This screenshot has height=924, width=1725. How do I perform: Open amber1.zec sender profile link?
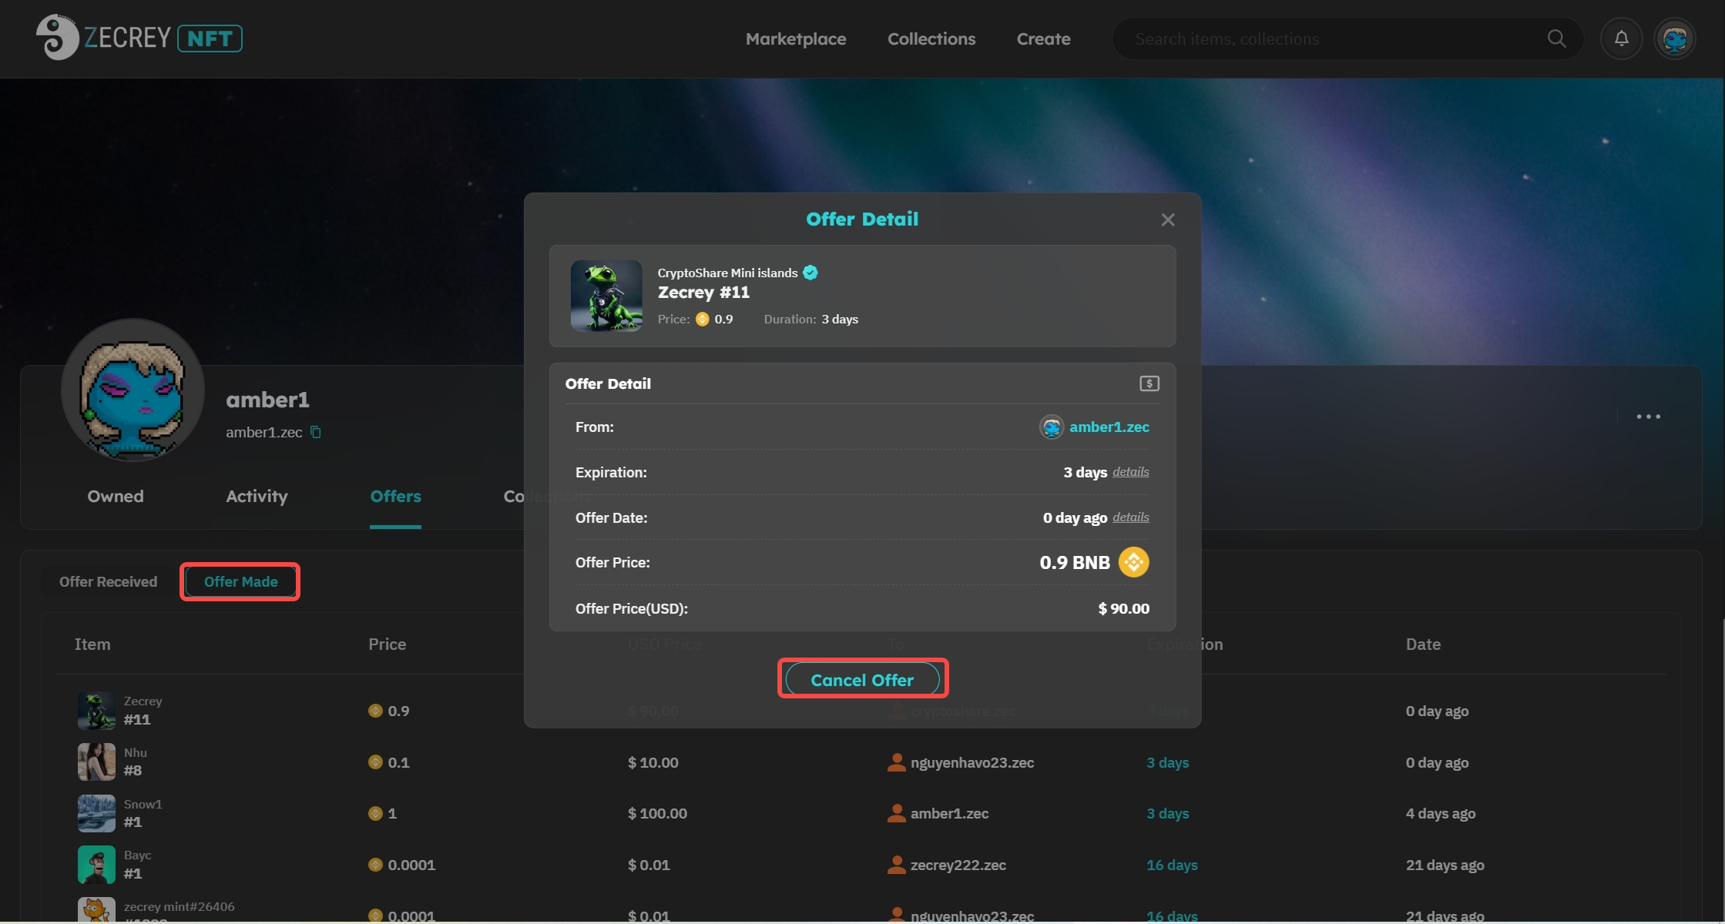coord(1109,427)
